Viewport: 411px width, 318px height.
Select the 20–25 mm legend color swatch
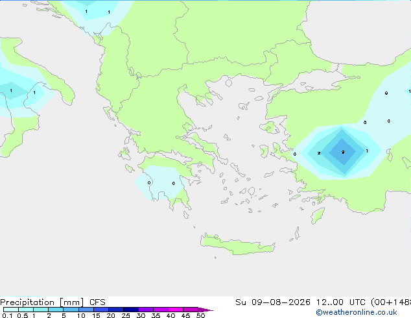[x=116, y=310]
